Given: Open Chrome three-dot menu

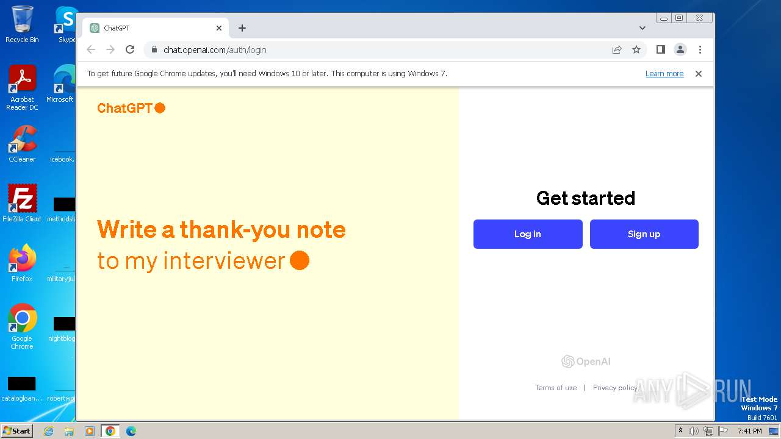Looking at the screenshot, I should click(x=700, y=50).
